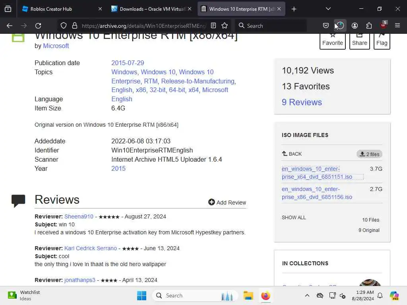407x305 pixels.
Task: Click Add Review plus icon
Action: point(211,202)
